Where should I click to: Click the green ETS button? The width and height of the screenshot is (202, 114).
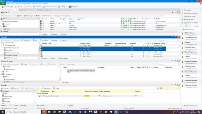click(x=3, y=3)
